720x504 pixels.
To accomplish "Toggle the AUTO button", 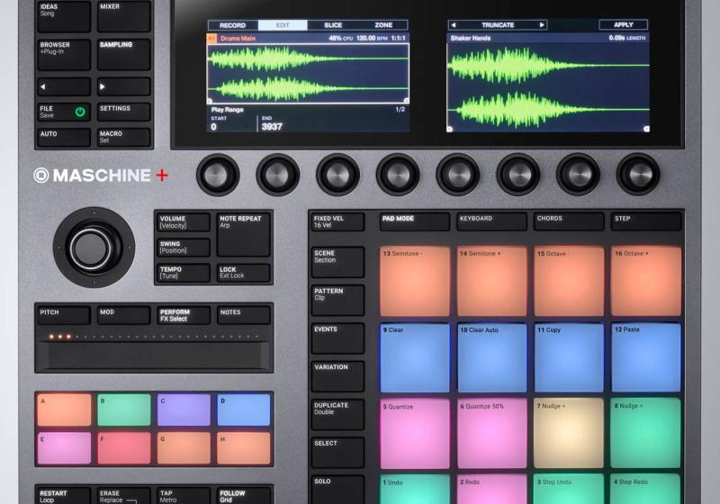I will [64, 137].
